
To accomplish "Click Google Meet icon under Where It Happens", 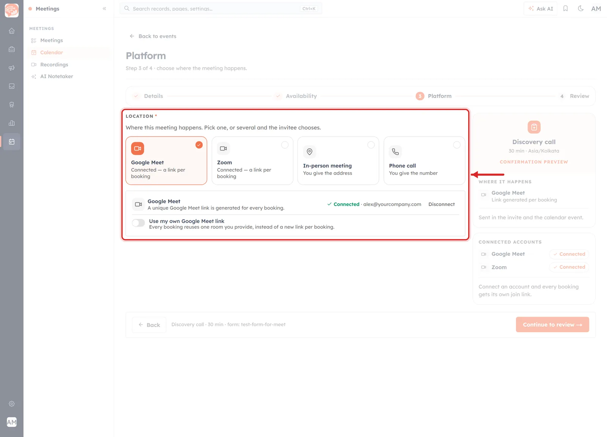I will click(484, 195).
